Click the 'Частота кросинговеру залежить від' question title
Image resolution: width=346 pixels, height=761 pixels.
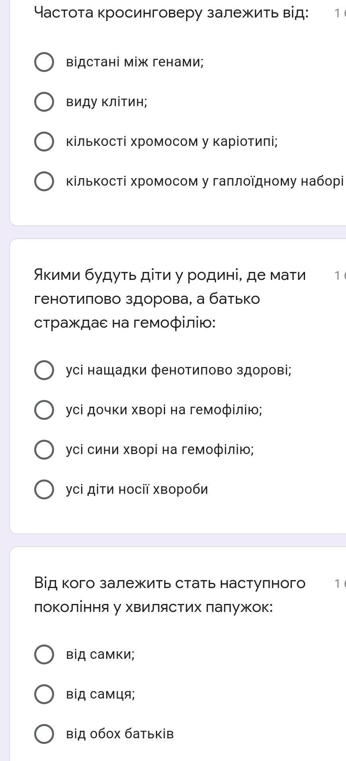(x=171, y=13)
